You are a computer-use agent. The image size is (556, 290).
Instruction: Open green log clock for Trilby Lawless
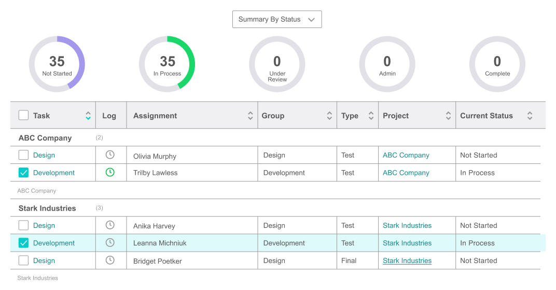point(110,172)
